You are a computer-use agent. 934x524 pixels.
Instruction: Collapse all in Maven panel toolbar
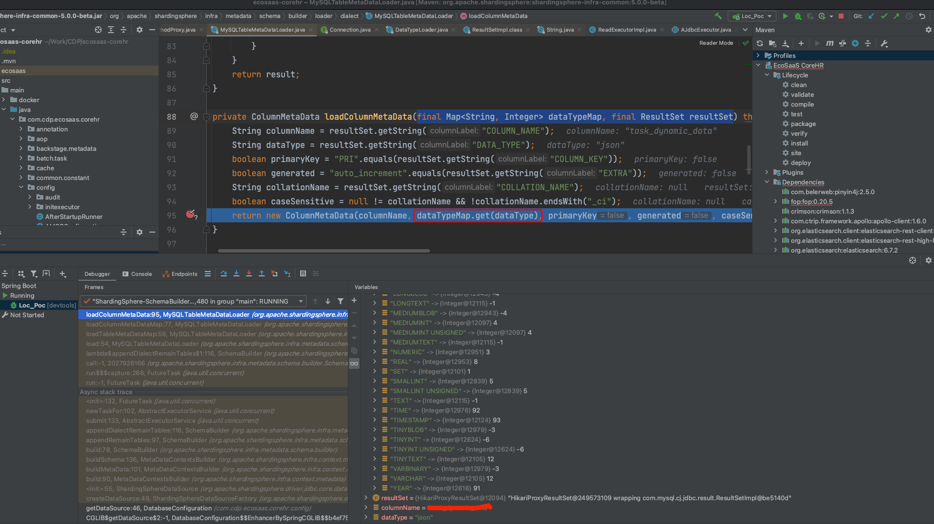point(868,43)
